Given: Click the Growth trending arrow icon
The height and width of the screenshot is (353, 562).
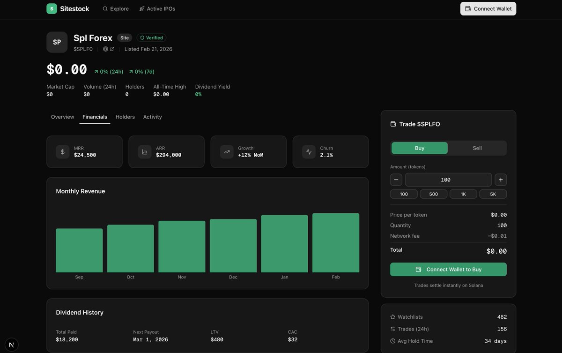Looking at the screenshot, I should pos(227,152).
